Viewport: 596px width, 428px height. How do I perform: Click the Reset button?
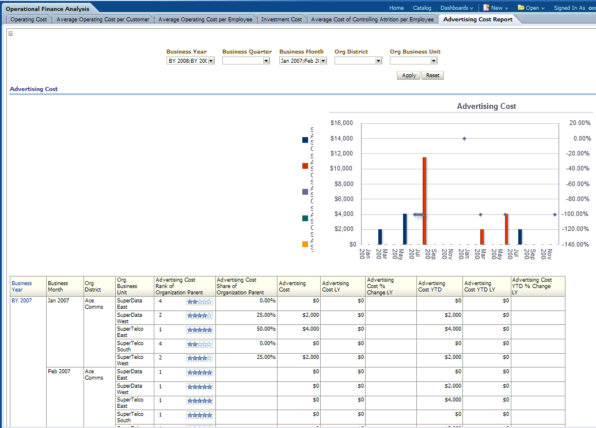coord(432,75)
